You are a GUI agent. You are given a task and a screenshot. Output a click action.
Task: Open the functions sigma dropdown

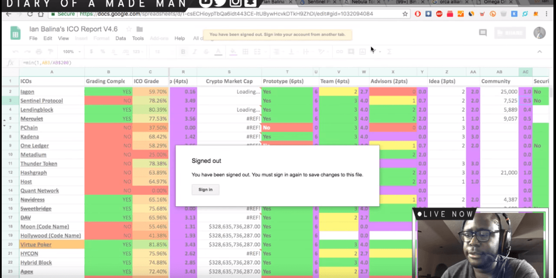tap(389, 51)
